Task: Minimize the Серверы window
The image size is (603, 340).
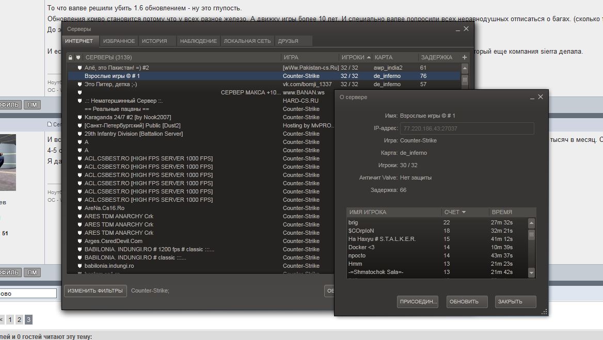Action: [457, 29]
